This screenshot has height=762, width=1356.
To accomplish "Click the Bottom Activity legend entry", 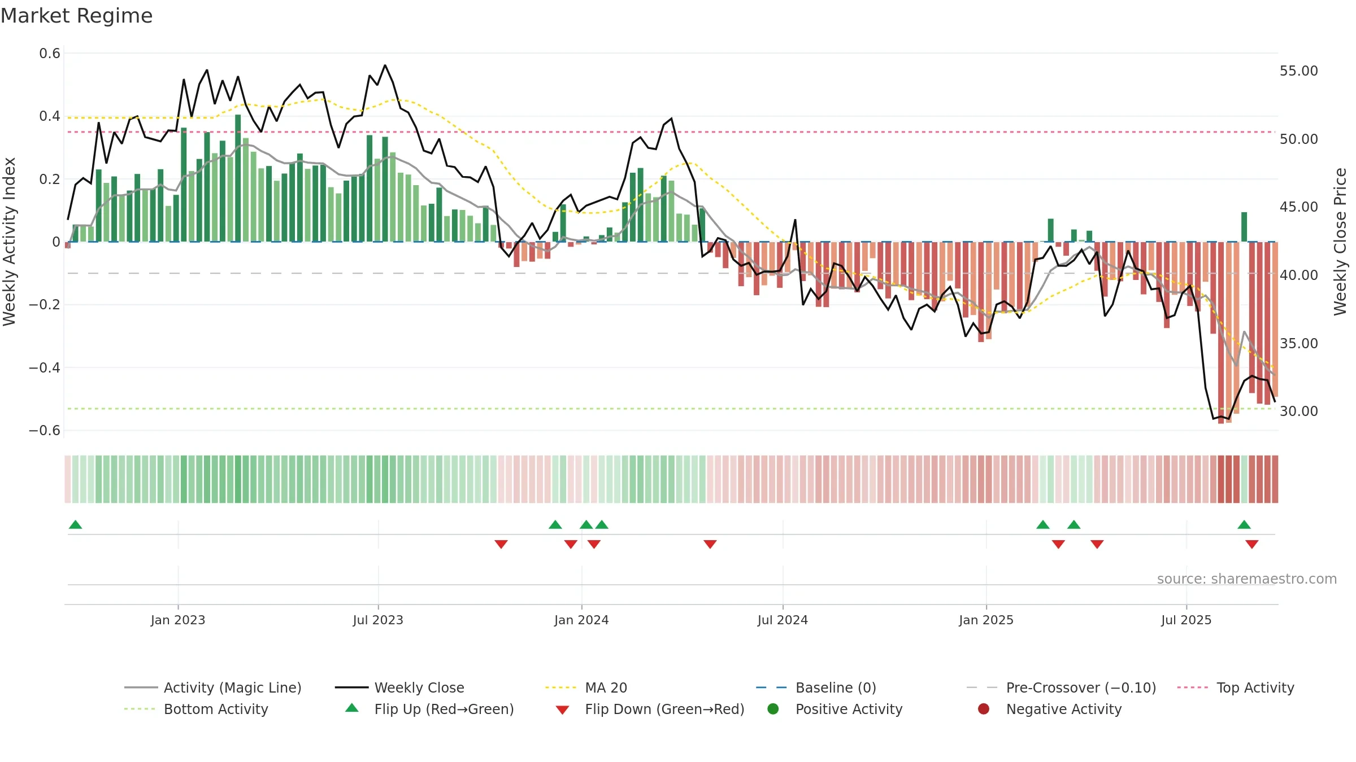I will pyautogui.click(x=196, y=709).
